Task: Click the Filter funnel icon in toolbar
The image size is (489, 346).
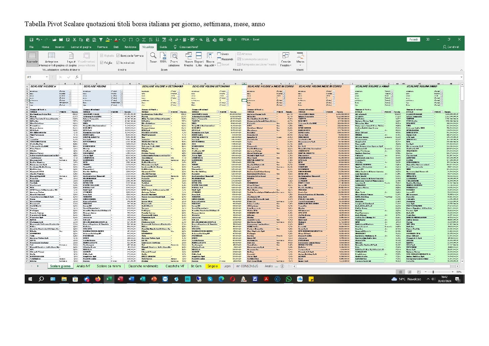Action: click(101, 40)
